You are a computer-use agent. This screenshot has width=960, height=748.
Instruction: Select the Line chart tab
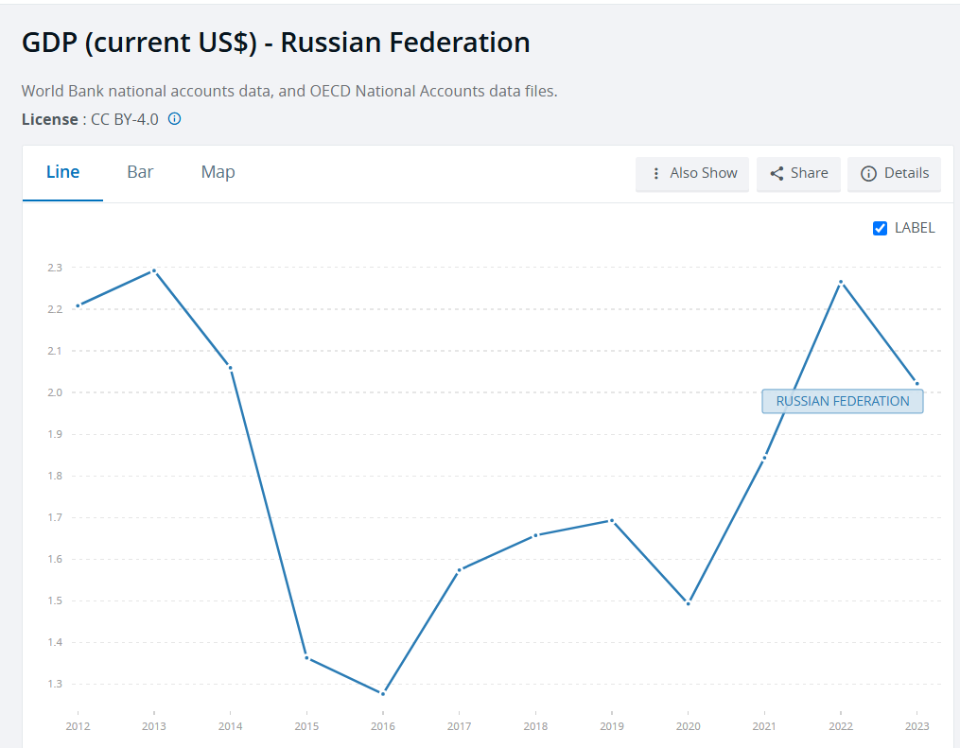coord(63,172)
